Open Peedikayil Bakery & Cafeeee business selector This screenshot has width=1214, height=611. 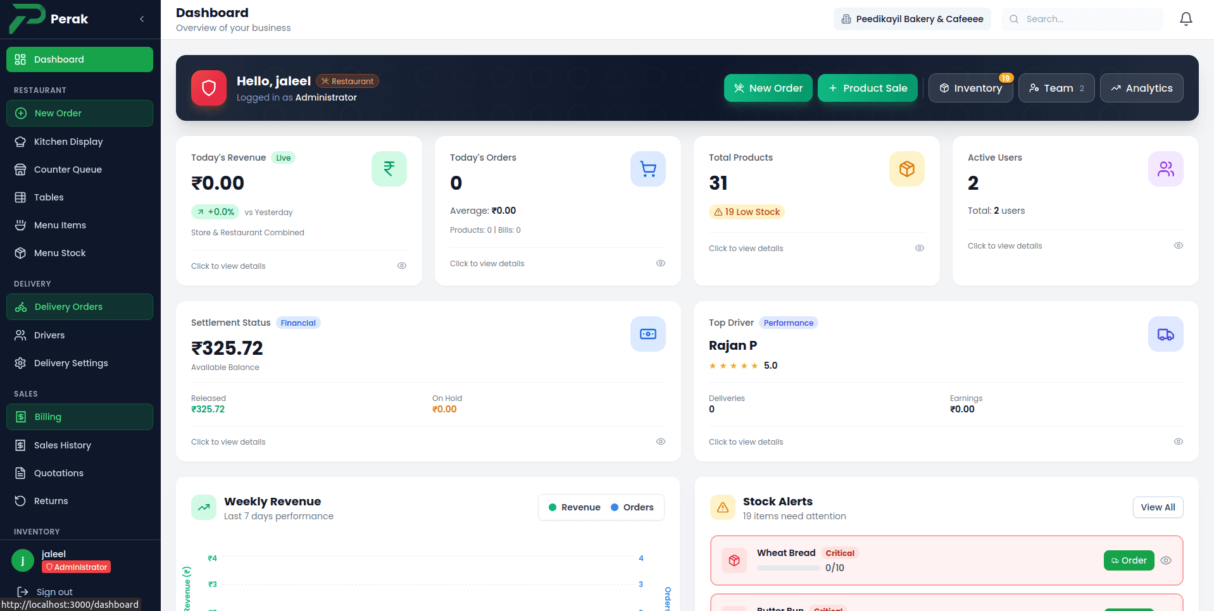pyautogui.click(x=912, y=19)
